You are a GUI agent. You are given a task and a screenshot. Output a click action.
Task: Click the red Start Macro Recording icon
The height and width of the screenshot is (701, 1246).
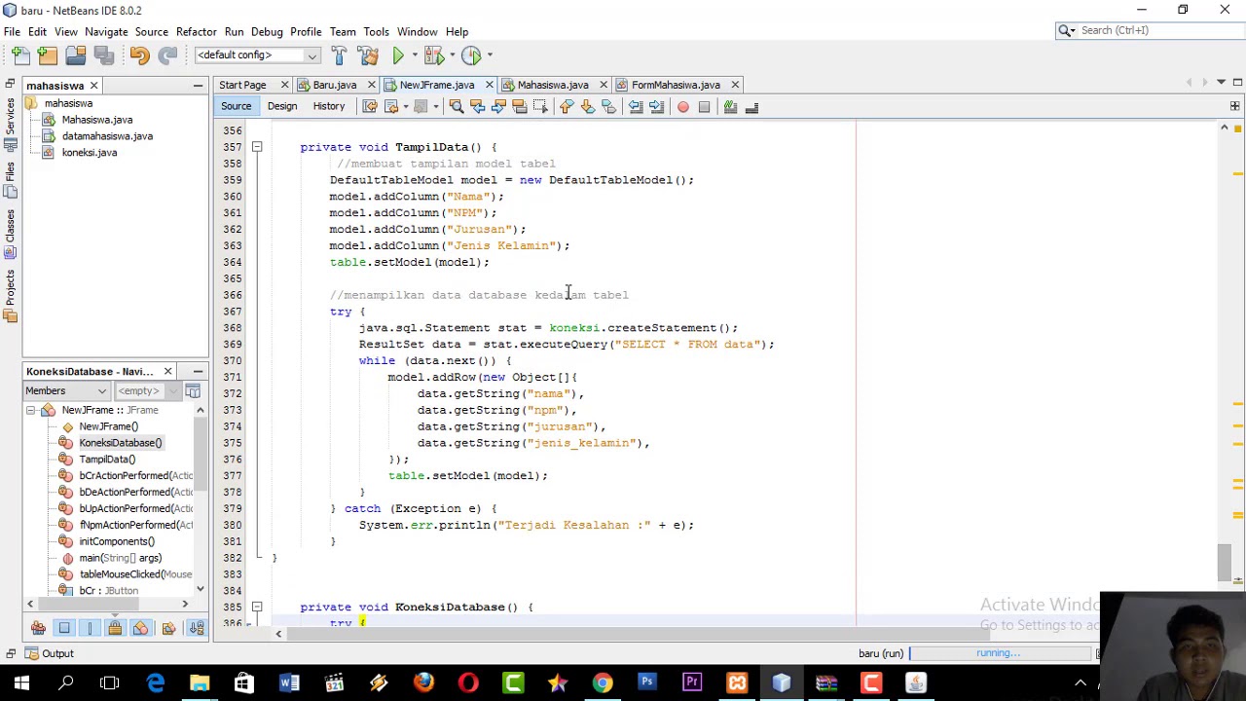click(683, 106)
